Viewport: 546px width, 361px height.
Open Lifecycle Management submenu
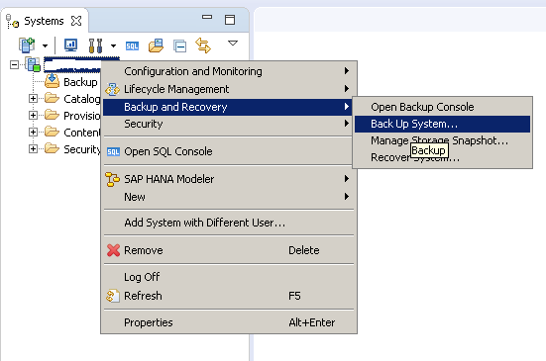click(x=229, y=89)
